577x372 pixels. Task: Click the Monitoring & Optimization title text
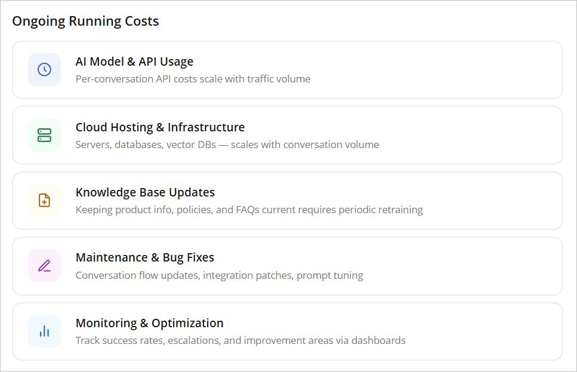click(x=149, y=323)
